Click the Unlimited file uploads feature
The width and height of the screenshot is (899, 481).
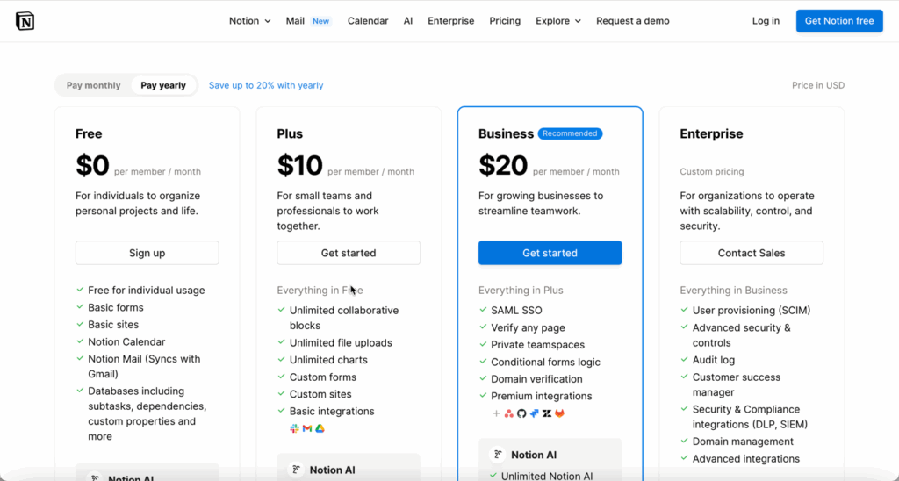click(x=341, y=343)
